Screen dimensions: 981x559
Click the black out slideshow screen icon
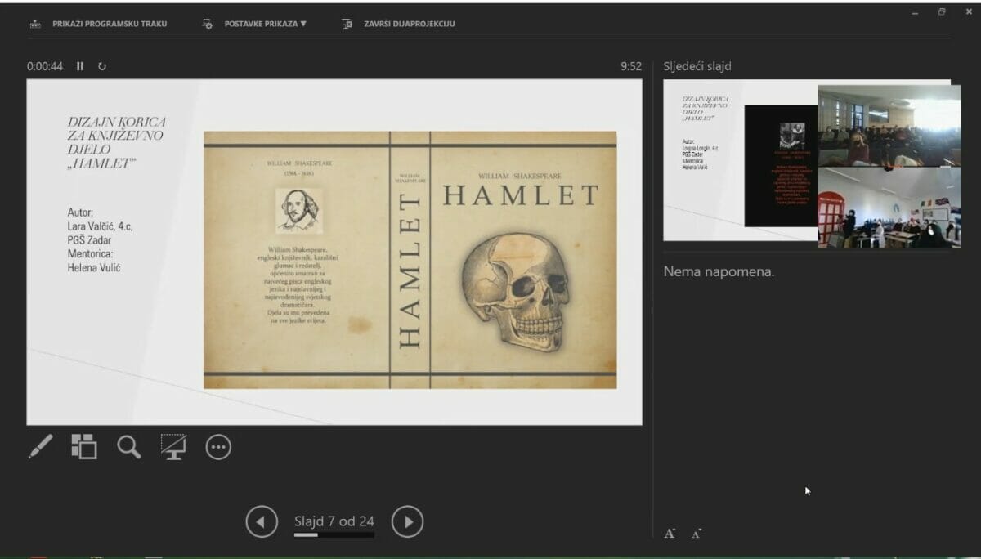click(173, 446)
